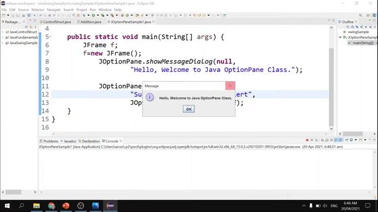Click the New toolbar icon
This screenshot has width=378, height=212.
tap(4, 15)
